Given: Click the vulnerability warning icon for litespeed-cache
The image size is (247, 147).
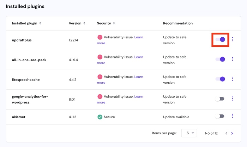Looking at the screenshot, I should click(x=100, y=77).
